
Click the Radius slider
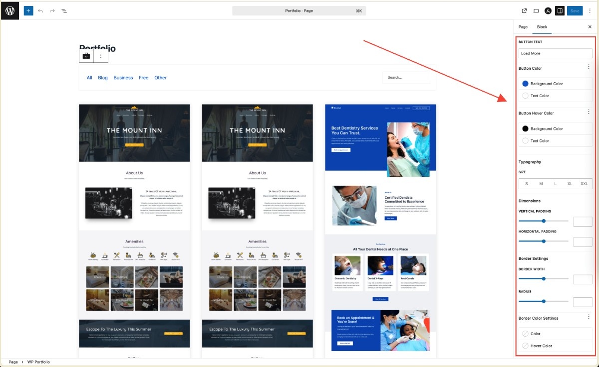point(544,301)
